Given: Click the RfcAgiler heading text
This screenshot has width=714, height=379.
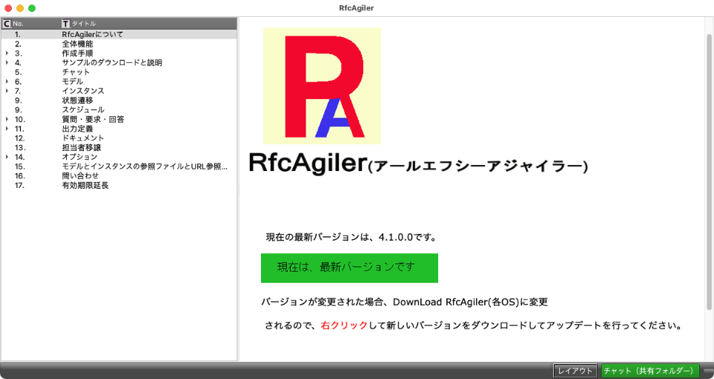Looking at the screenshot, I should click(x=418, y=164).
